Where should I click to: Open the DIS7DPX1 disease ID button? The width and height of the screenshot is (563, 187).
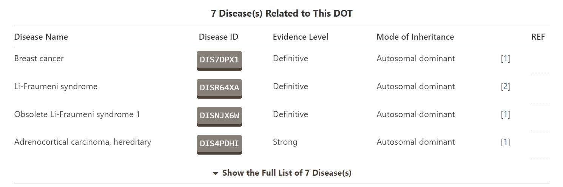pos(219,60)
